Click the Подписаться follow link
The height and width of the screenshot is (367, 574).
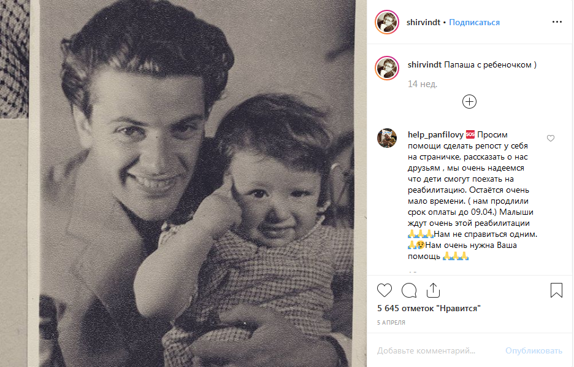474,22
